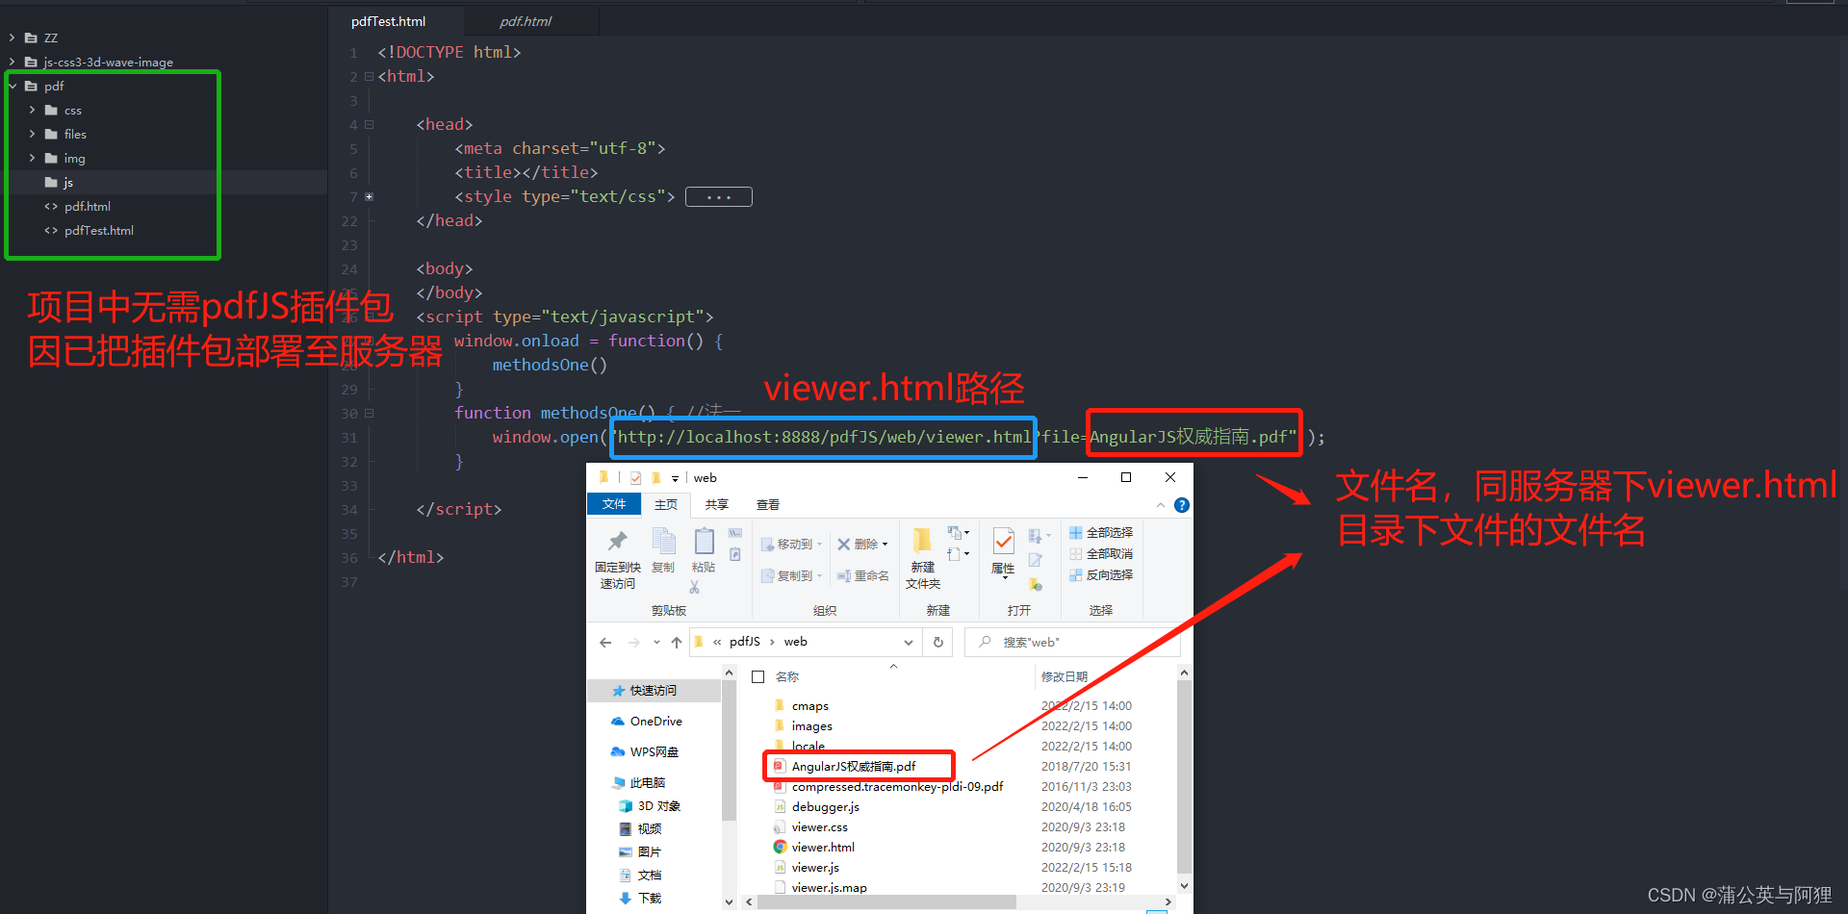This screenshot has width=1848, height=914.
Task: Deselect all items (全部取消)
Action: point(1101,553)
